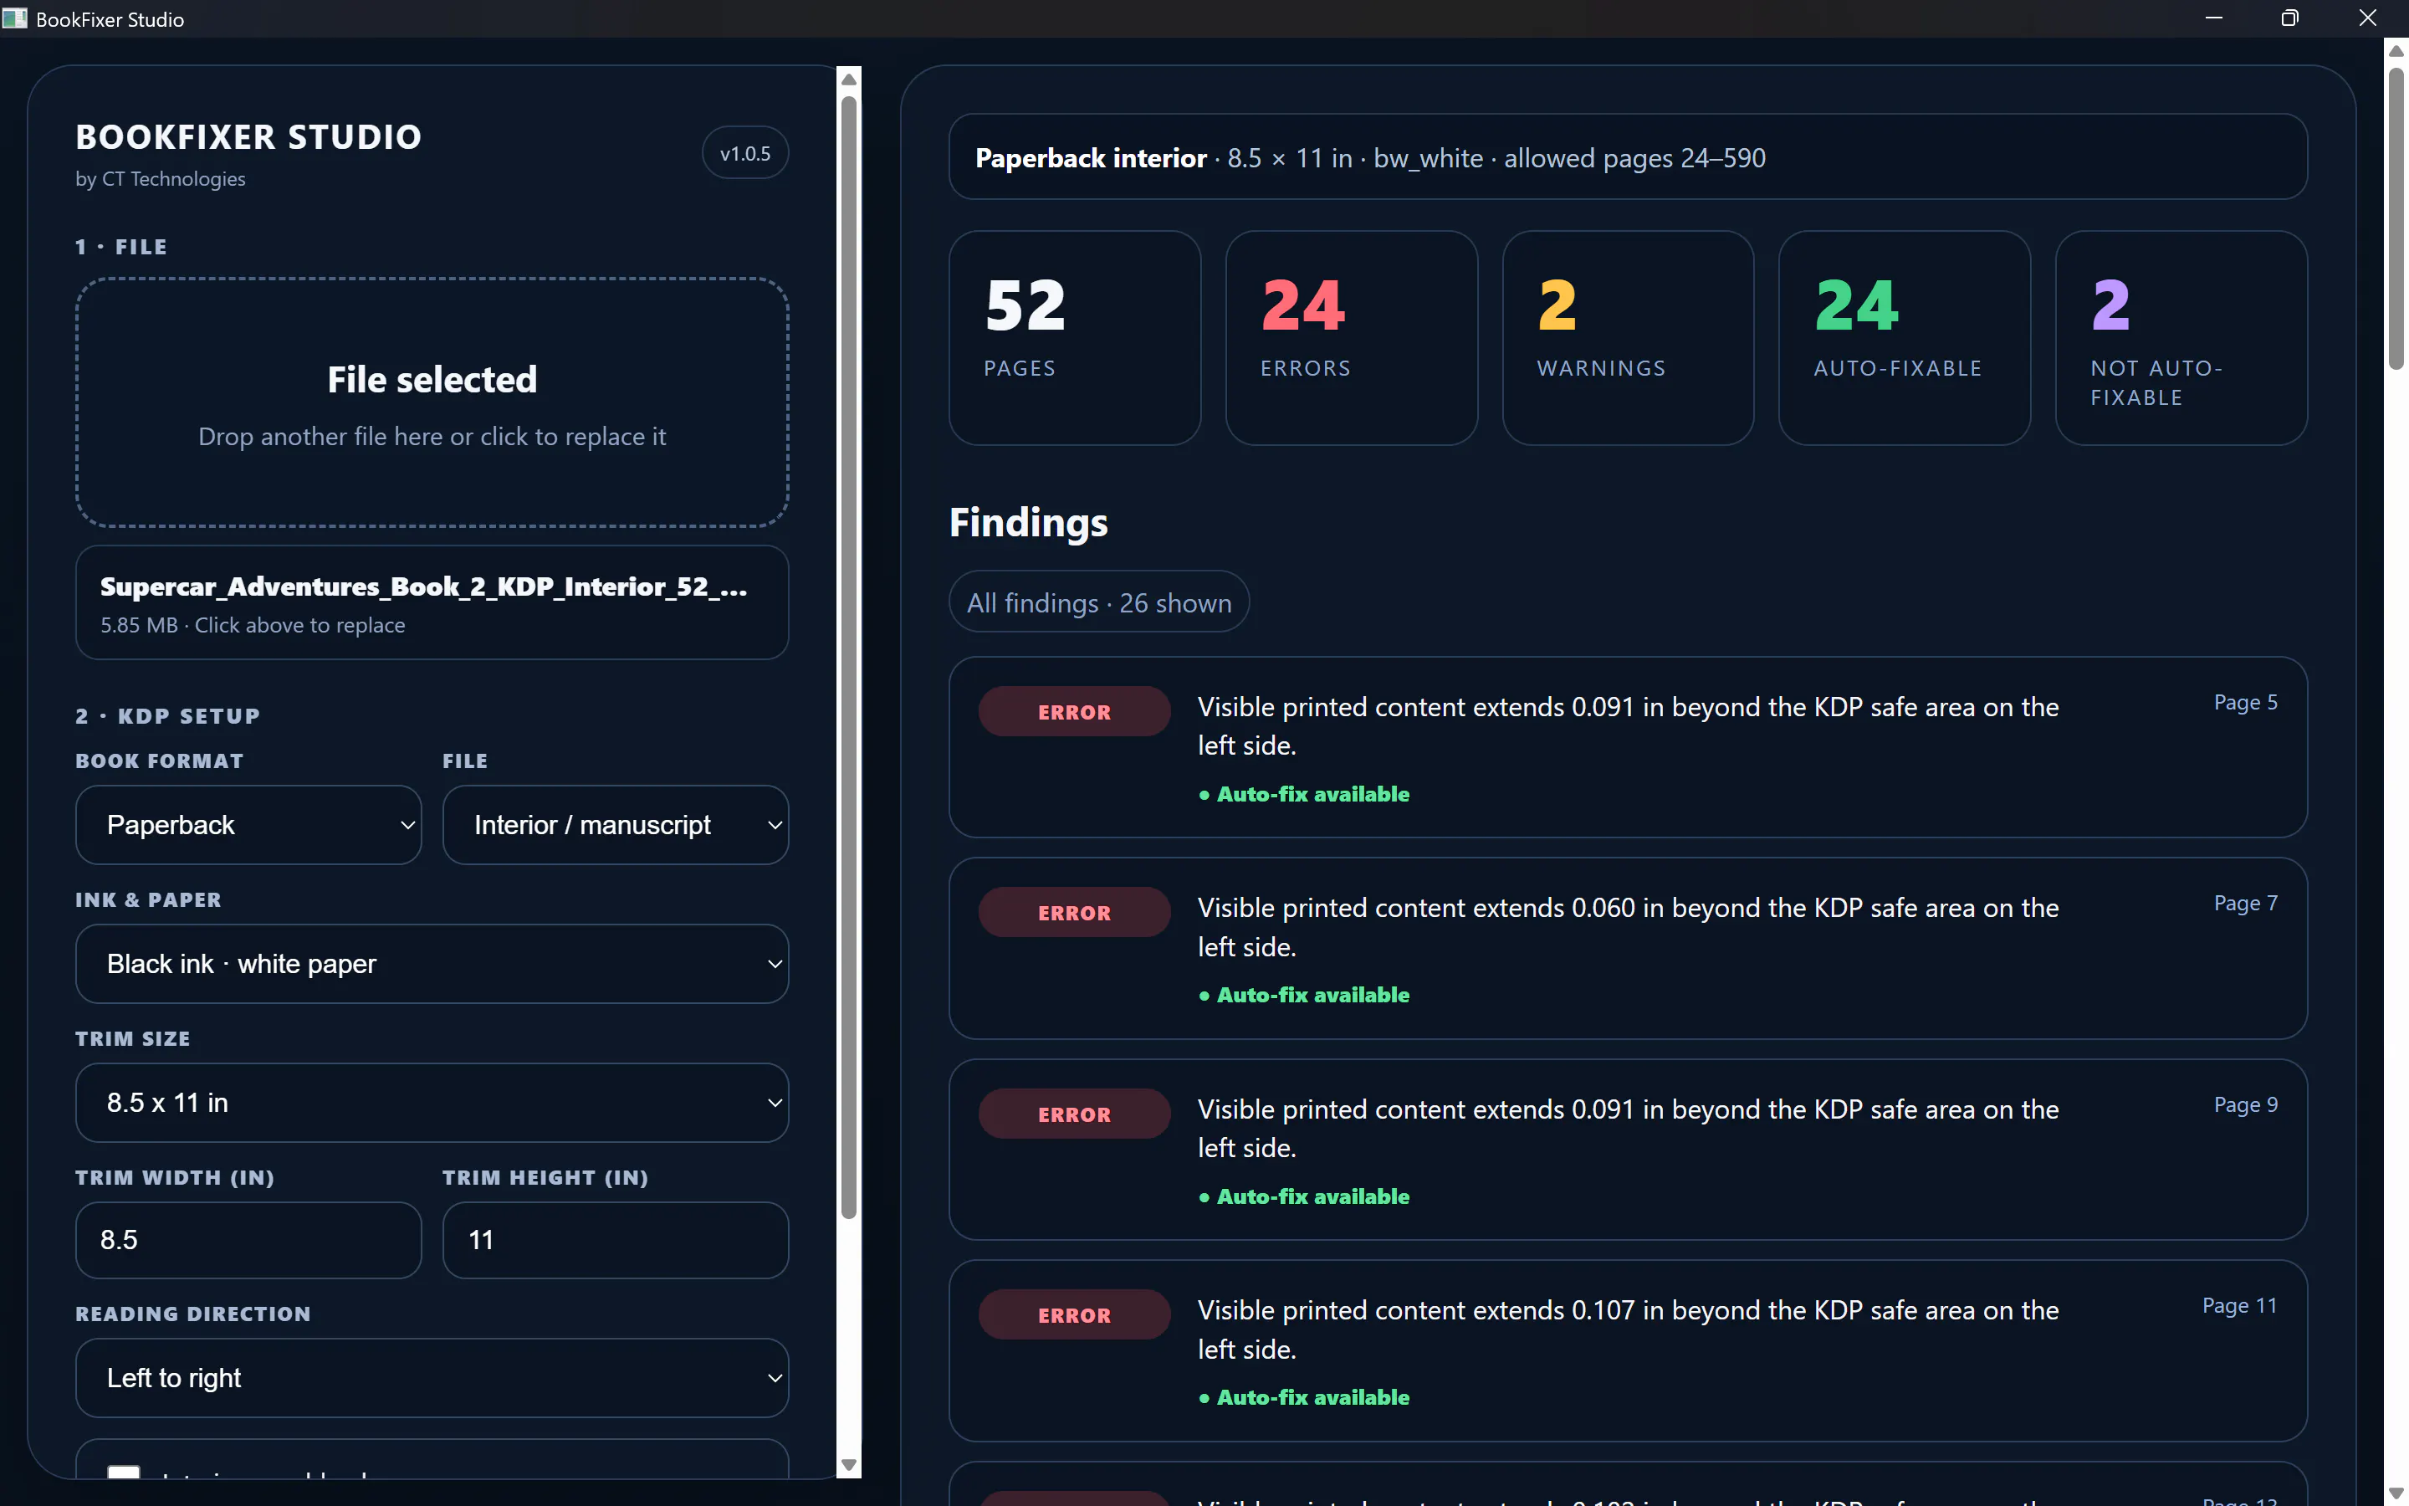This screenshot has width=2409, height=1506.
Task: Click Auto-fix available on the Page 11 finding
Action: [1304, 1397]
